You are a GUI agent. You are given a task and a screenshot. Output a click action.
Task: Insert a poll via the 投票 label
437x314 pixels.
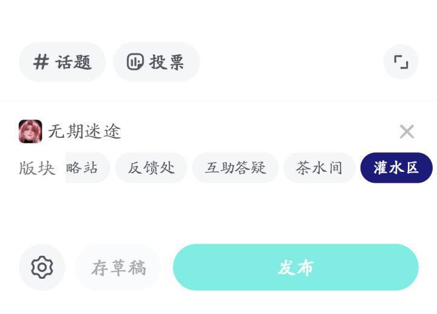point(167,62)
